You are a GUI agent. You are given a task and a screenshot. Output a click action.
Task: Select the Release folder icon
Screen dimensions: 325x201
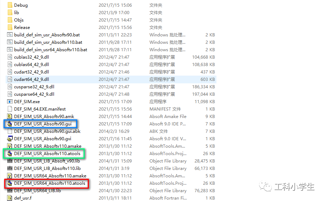pyautogui.click(x=10, y=28)
